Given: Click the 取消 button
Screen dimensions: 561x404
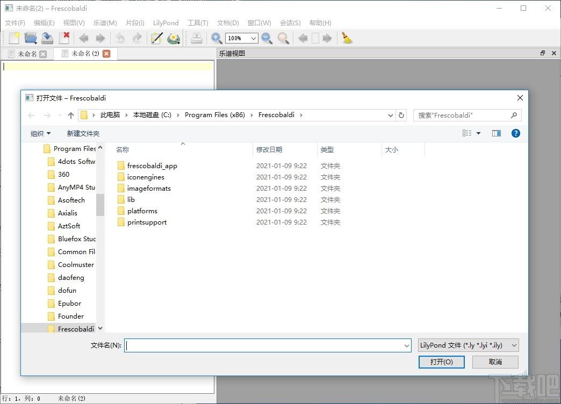Looking at the screenshot, I should tap(495, 362).
